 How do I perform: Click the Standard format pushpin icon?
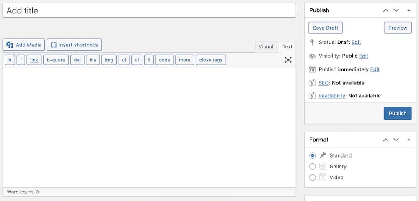[323, 155]
